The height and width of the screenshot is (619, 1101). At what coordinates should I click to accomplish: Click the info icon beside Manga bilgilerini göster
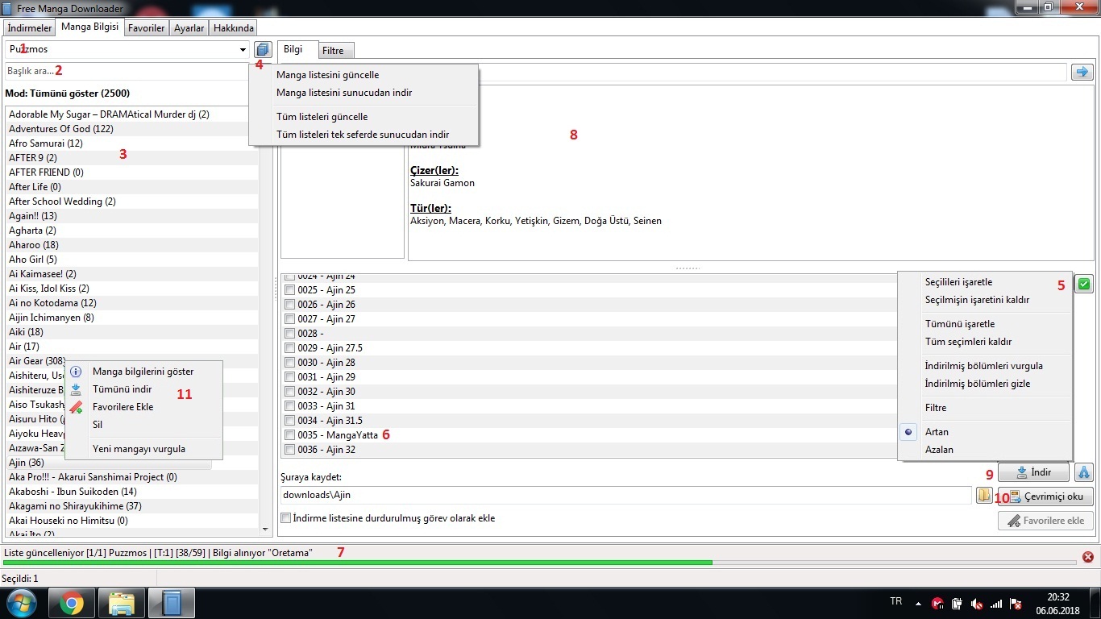(76, 372)
